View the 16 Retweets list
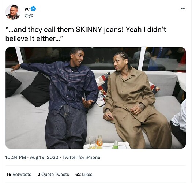 coord(19,175)
